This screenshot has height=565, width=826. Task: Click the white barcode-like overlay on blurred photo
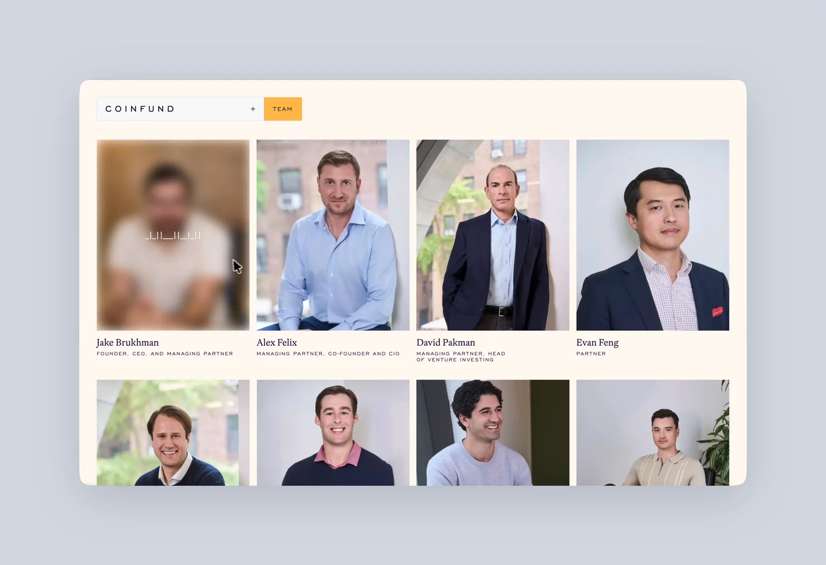(x=173, y=236)
